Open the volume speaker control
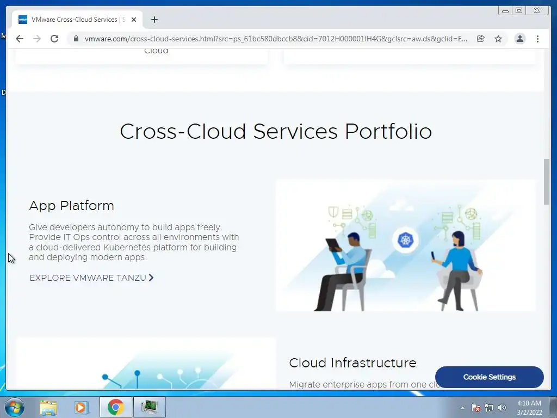The width and height of the screenshot is (557, 418). click(502, 408)
